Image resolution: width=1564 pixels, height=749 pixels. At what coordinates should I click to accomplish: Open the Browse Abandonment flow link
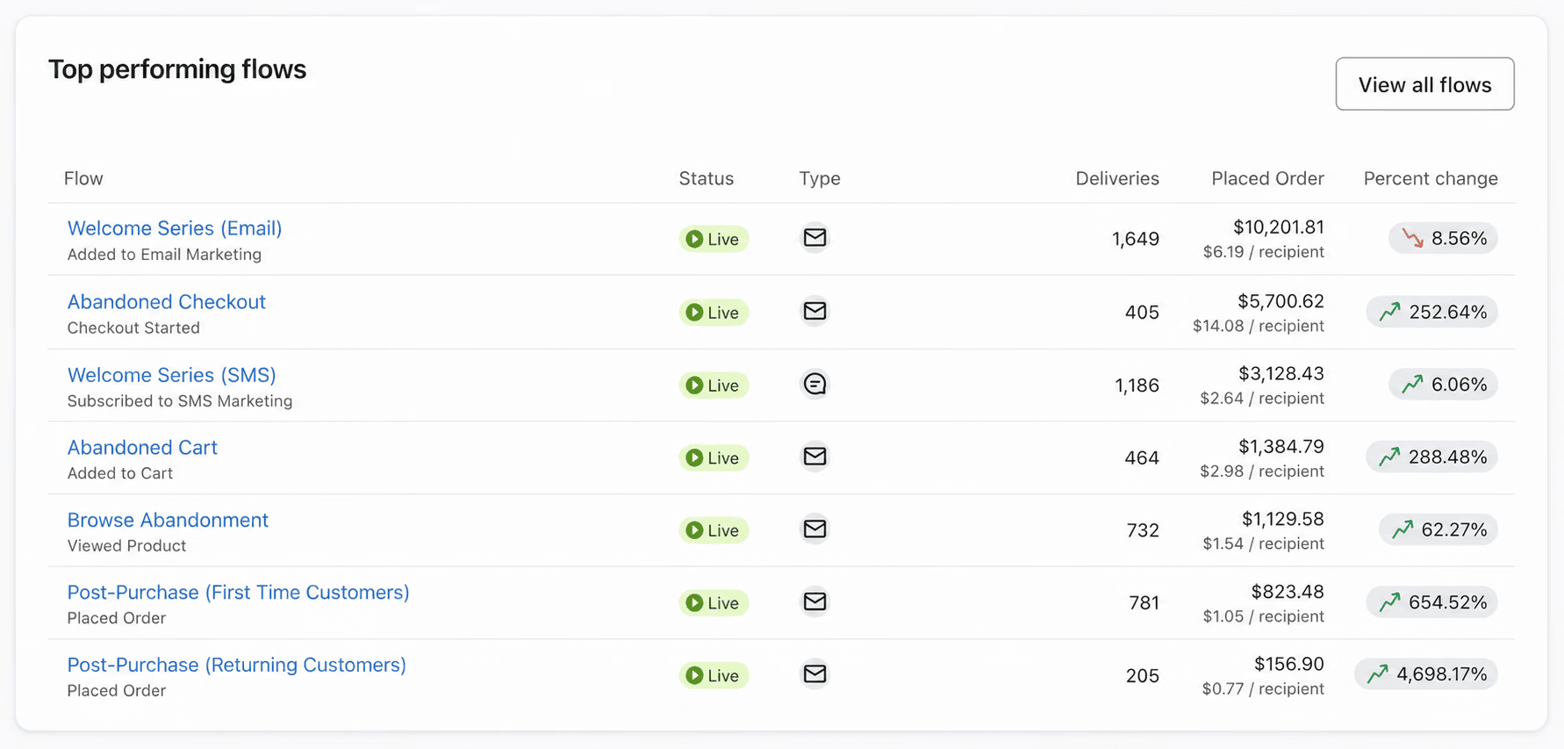point(168,520)
